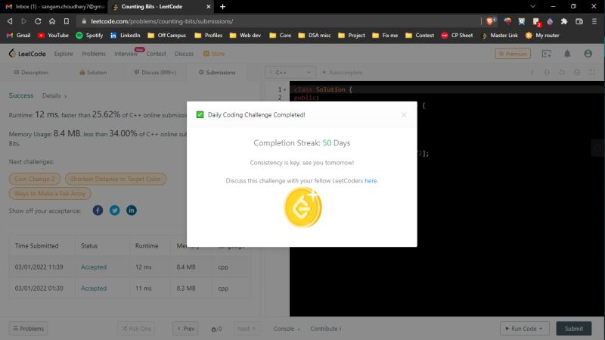Click the Submit button

click(573, 329)
